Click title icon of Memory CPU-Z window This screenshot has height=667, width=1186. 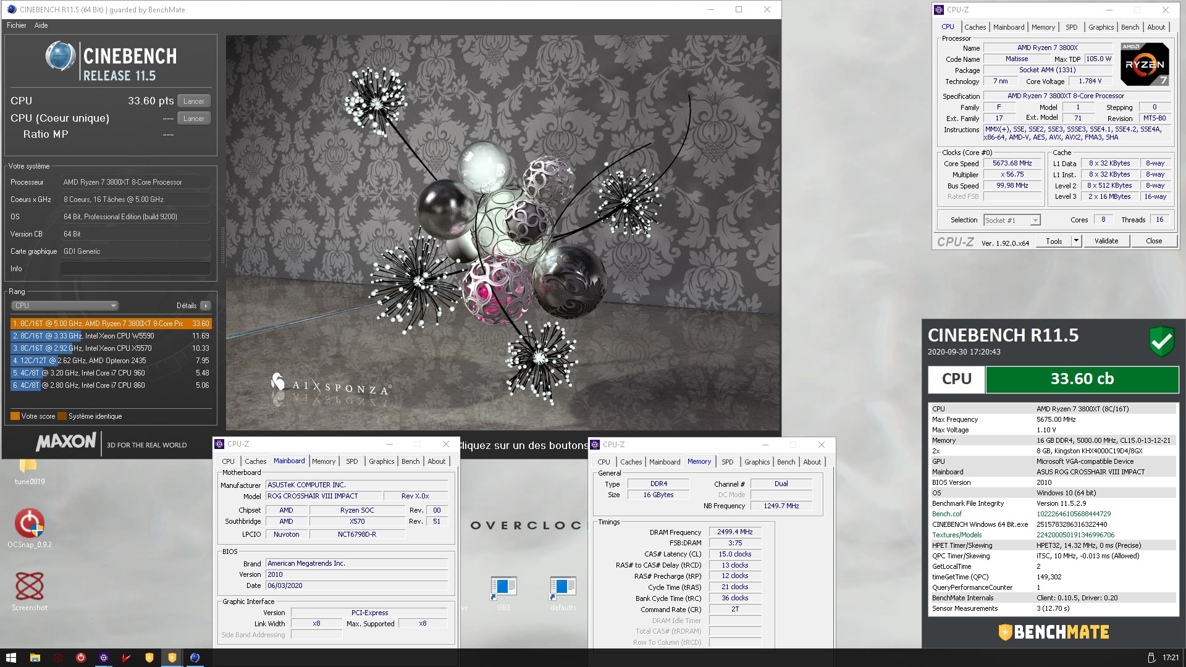(x=595, y=445)
